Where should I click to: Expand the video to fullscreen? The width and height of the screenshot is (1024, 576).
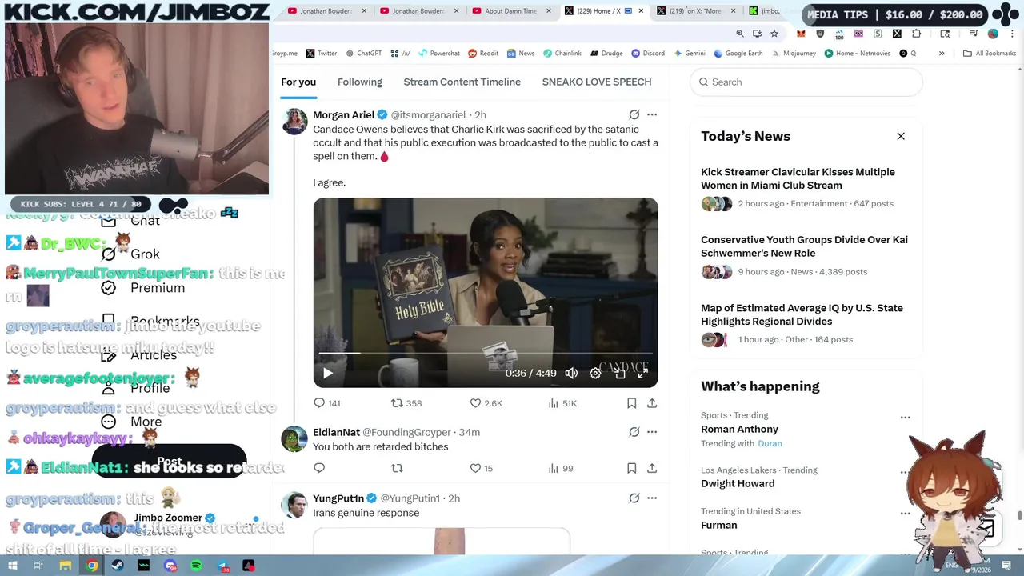642,373
